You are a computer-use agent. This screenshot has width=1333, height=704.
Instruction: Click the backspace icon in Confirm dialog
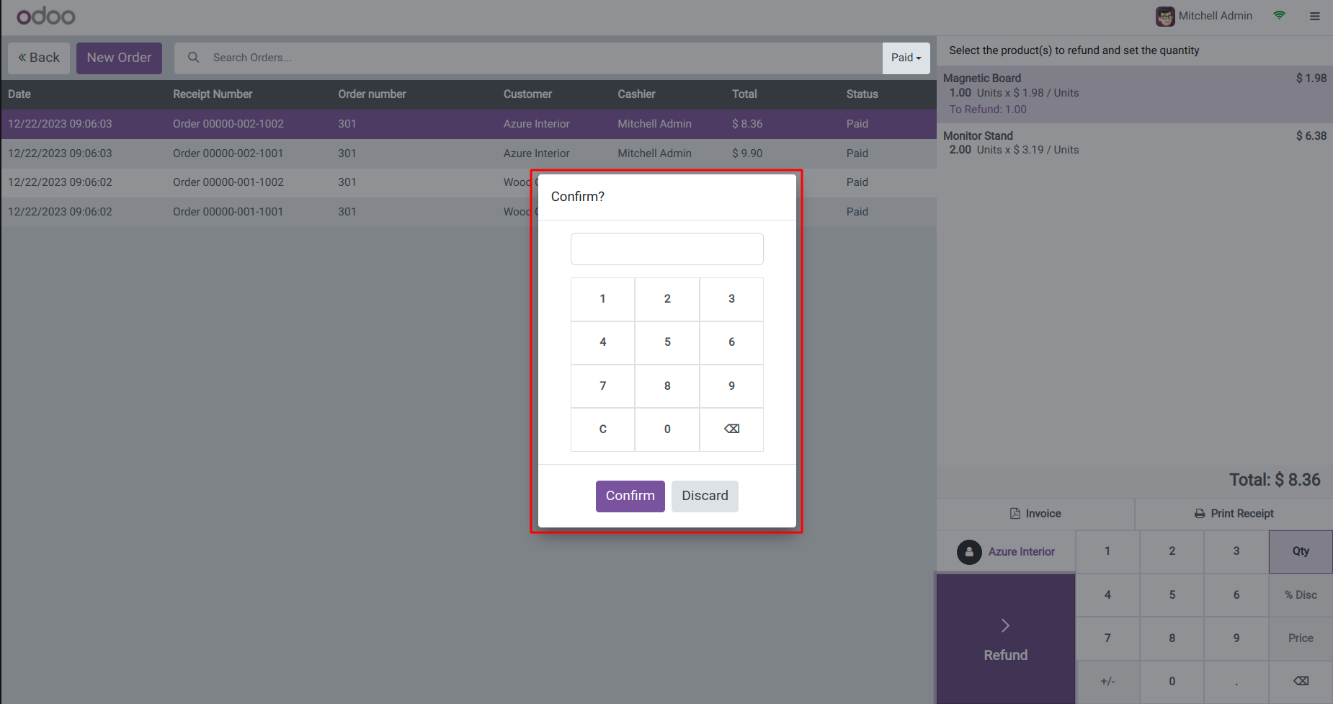pyautogui.click(x=731, y=429)
